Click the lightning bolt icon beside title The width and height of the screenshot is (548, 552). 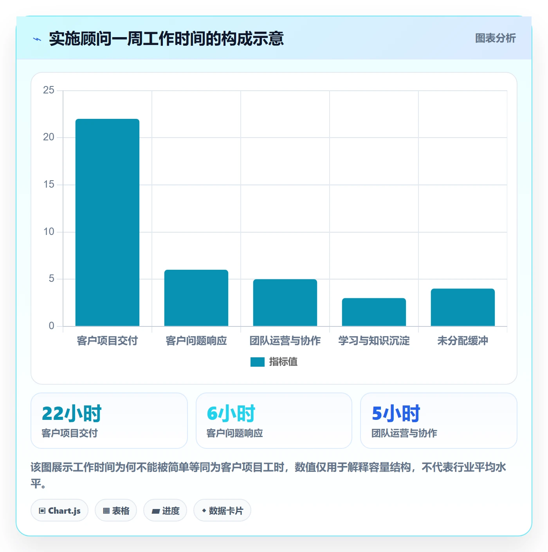coord(37,39)
